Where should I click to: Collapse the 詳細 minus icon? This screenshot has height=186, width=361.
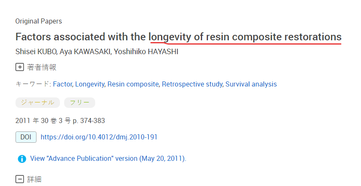20,179
